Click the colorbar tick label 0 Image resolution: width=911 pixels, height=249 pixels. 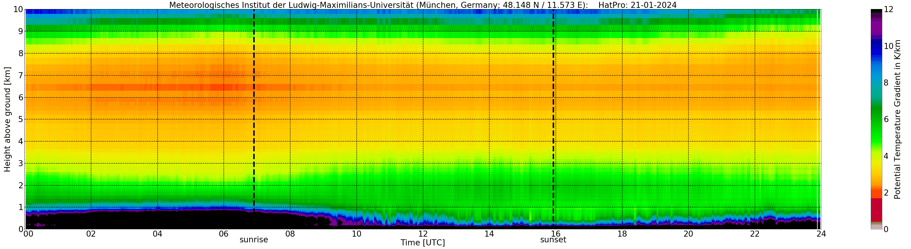tap(886, 229)
